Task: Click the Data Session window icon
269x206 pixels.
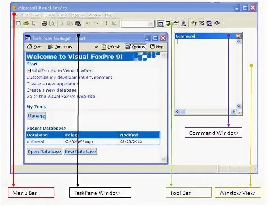Action: [168, 24]
